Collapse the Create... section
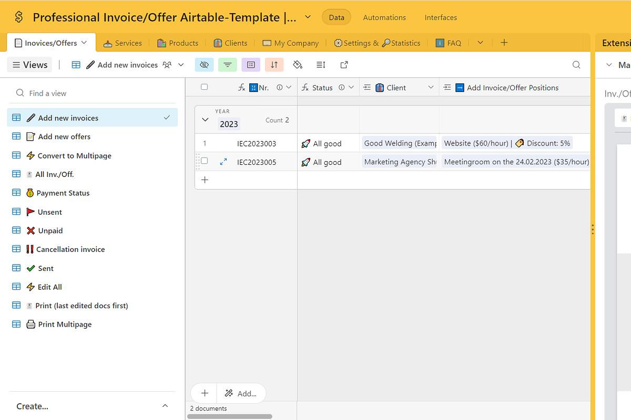Viewport: 631px width, 420px height. [165, 406]
